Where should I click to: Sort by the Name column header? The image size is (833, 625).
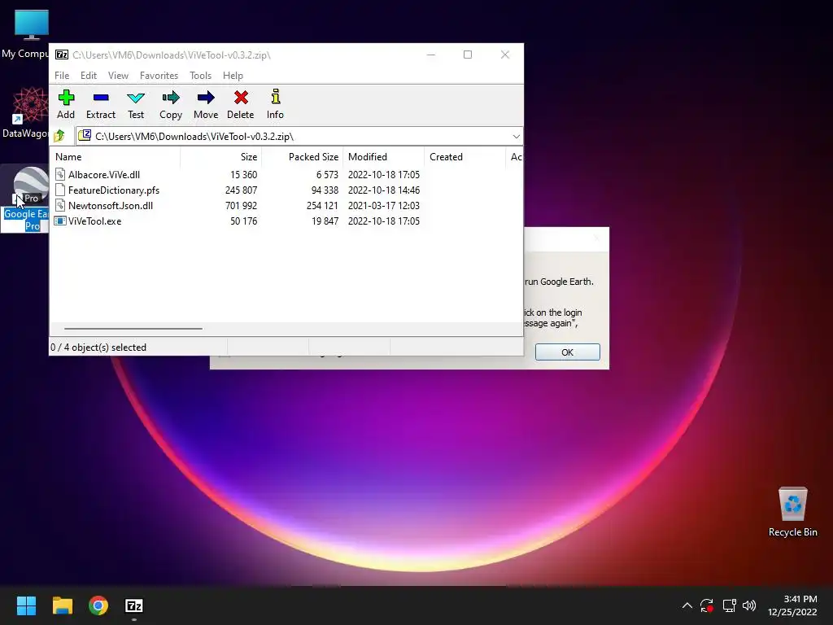point(115,157)
